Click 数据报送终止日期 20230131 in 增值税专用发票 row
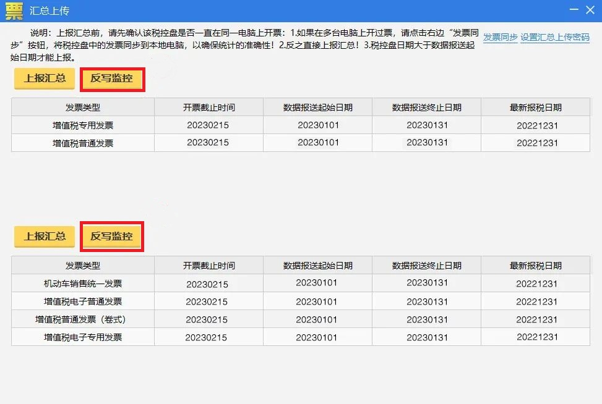The height and width of the screenshot is (404, 602). tap(427, 125)
